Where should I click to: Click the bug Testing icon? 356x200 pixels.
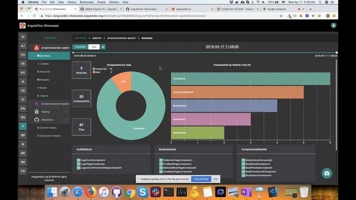tap(37, 112)
